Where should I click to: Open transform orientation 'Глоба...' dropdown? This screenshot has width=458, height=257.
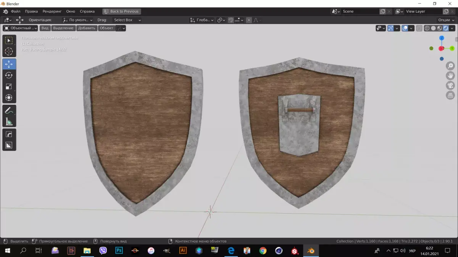[x=202, y=20]
